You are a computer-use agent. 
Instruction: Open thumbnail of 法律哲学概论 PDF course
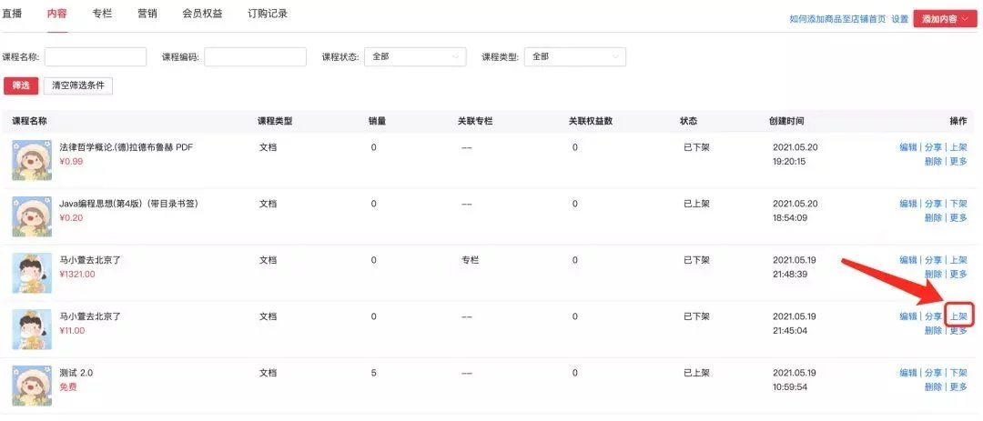32,160
